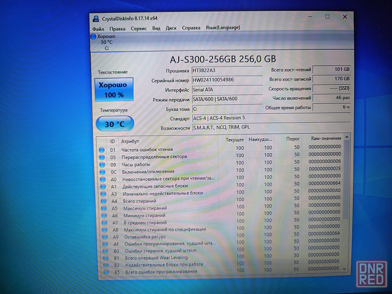Click the Интерфейс field showing Serial ATA
This screenshot has width=392, height=294.
pos(227,89)
